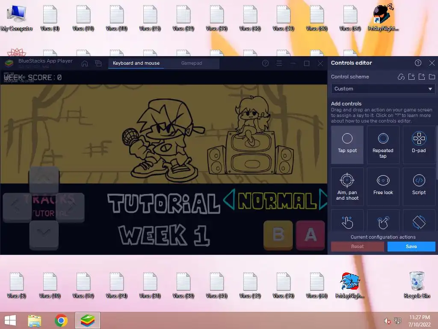Click the Reset configuration button
The image size is (438, 329).
(358, 246)
